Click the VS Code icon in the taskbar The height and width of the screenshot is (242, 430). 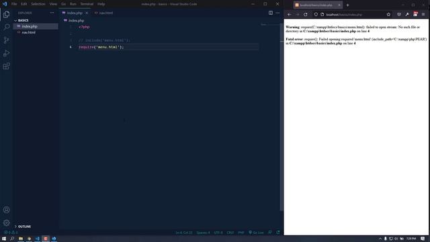pos(38,239)
